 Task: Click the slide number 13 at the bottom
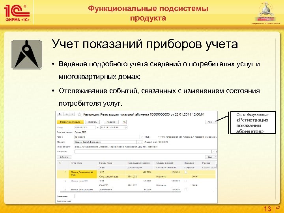pyautogui.click(x=267, y=209)
